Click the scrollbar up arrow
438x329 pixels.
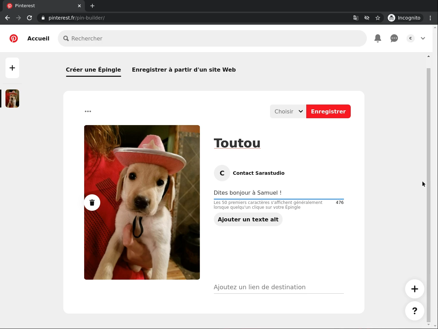point(428,56)
